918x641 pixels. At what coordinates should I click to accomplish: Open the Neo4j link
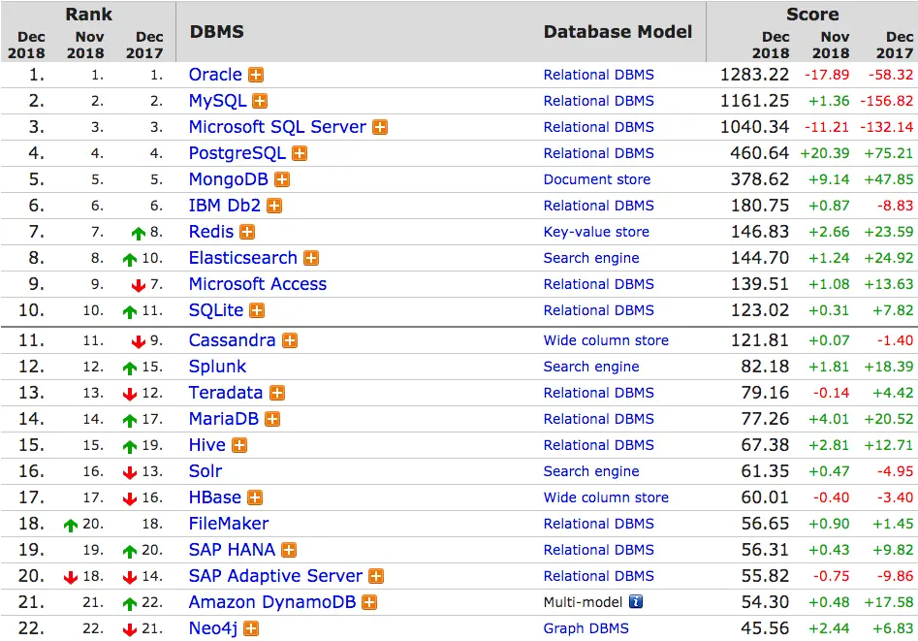coord(213,628)
